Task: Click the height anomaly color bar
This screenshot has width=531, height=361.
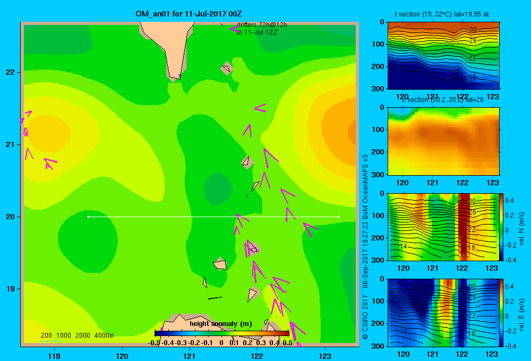Action: [x=222, y=333]
